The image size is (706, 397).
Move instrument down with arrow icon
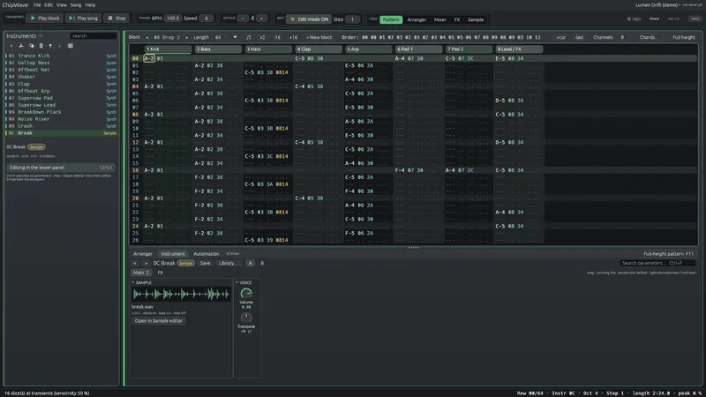tap(59, 46)
